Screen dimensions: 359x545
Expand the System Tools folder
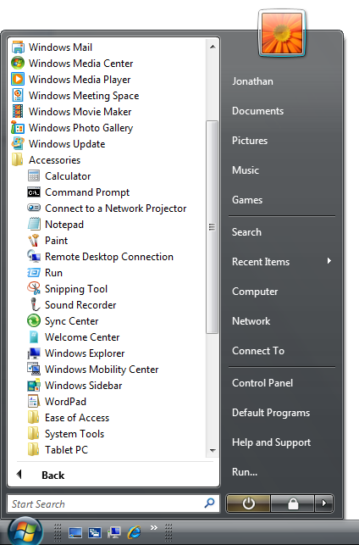pyautogui.click(x=66, y=433)
